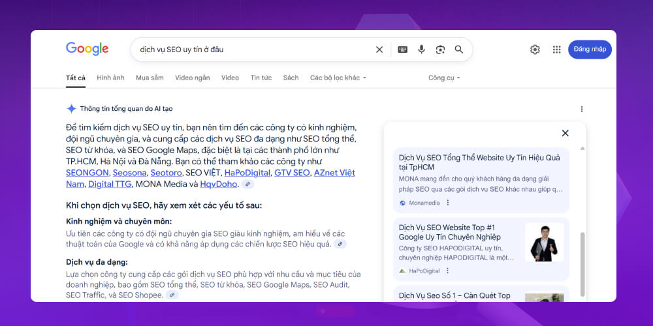
Task: Open 'Dịch Vụ SEO Website Top #1' source card
Action: click(x=481, y=248)
